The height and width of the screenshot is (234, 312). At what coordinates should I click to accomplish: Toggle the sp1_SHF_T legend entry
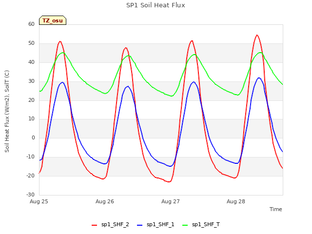[x=201, y=225]
